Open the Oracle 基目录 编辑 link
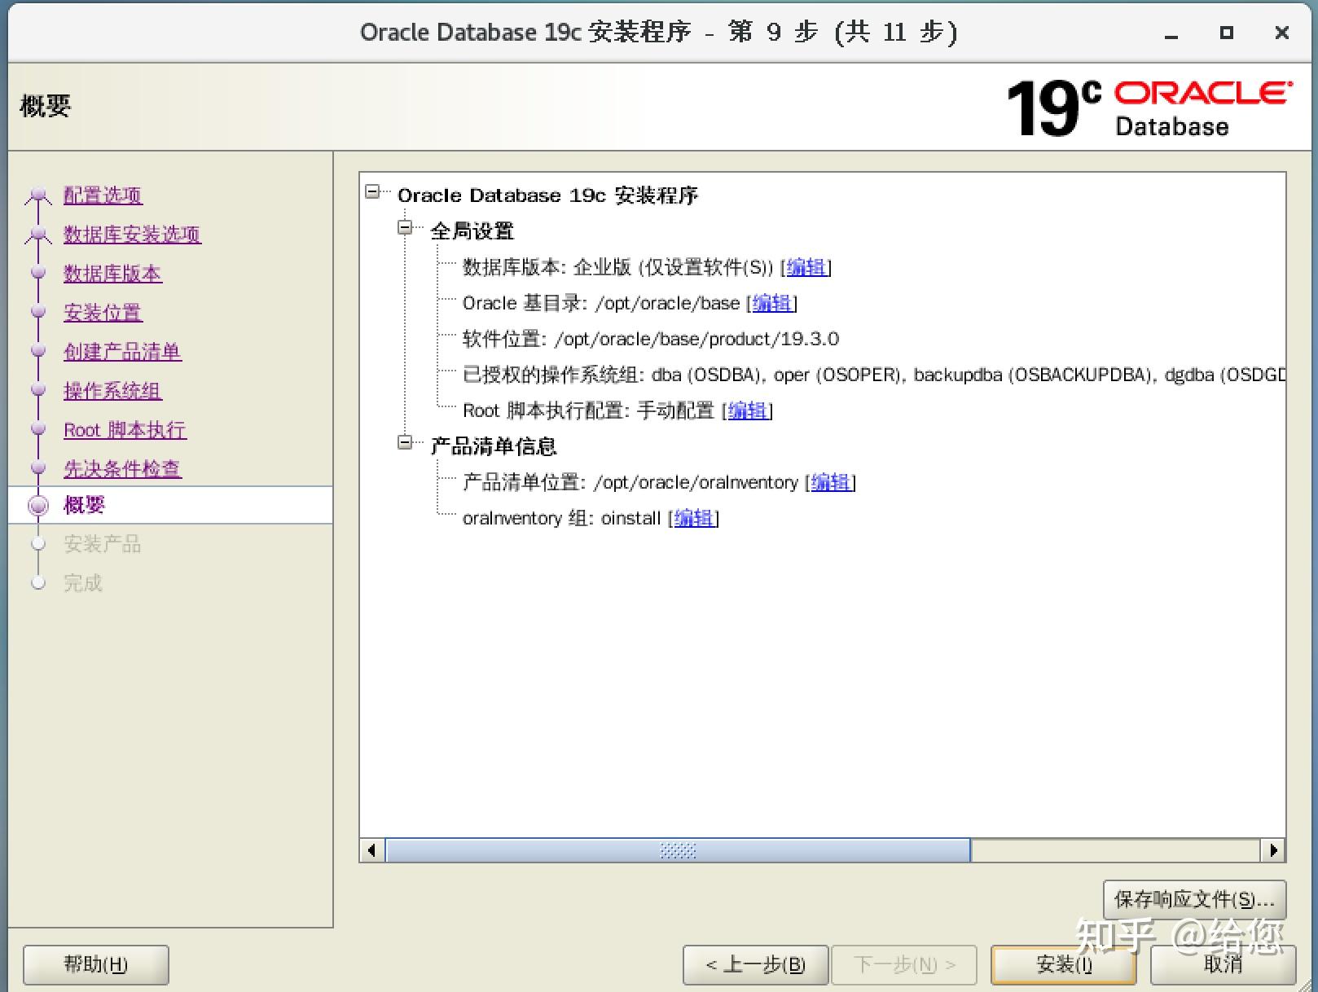Image resolution: width=1318 pixels, height=992 pixels. pyautogui.click(x=771, y=303)
